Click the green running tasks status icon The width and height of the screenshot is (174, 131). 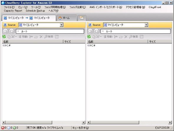[x=14, y=128]
